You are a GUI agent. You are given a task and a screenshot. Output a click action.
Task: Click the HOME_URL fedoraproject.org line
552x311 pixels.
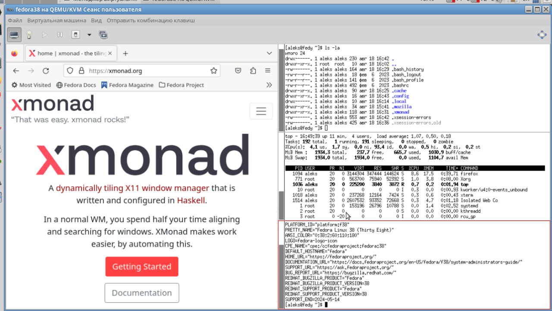coord(331,256)
